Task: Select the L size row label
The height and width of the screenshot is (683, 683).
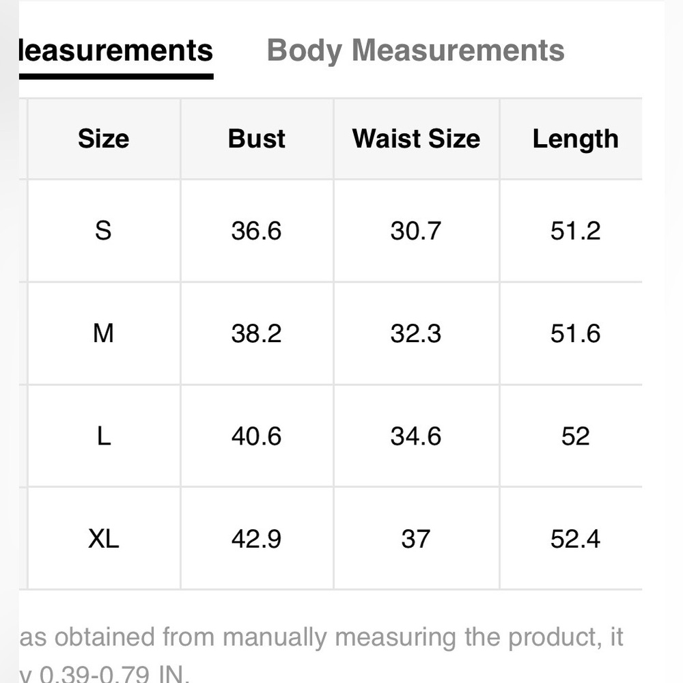Action: point(103,436)
